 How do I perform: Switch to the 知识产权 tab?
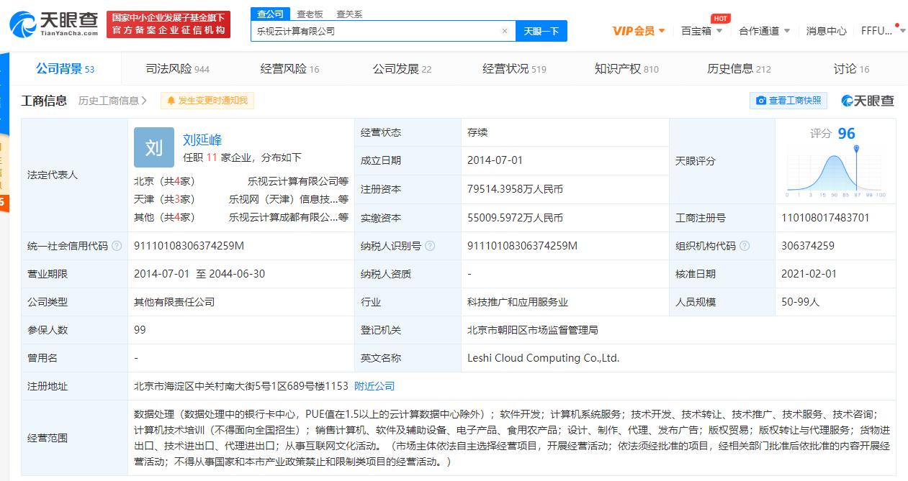point(626,69)
